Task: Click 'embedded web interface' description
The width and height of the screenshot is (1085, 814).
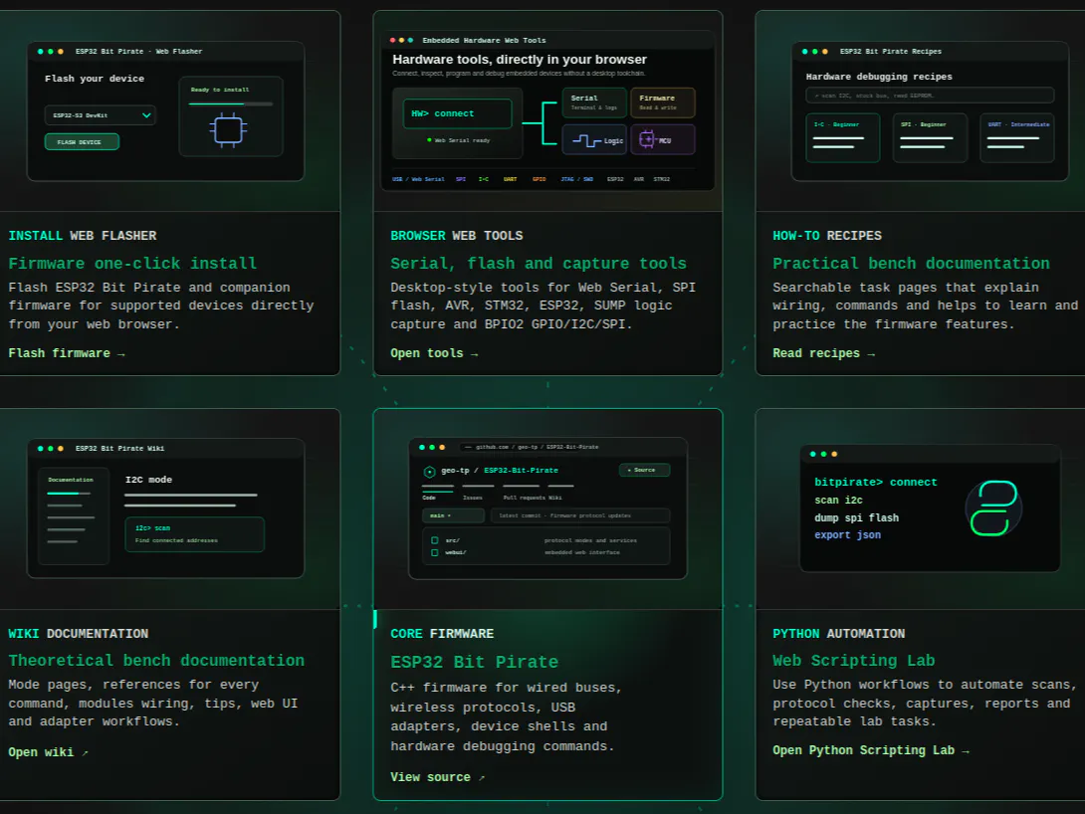Action: tap(582, 552)
